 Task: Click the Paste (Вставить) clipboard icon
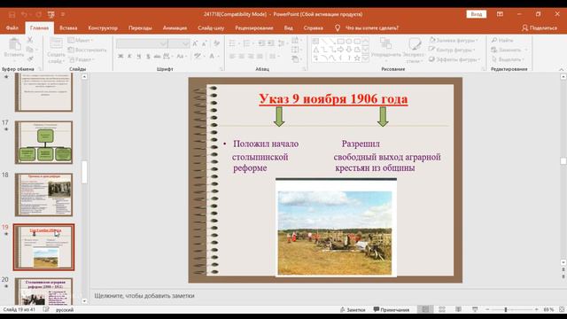[x=14, y=44]
